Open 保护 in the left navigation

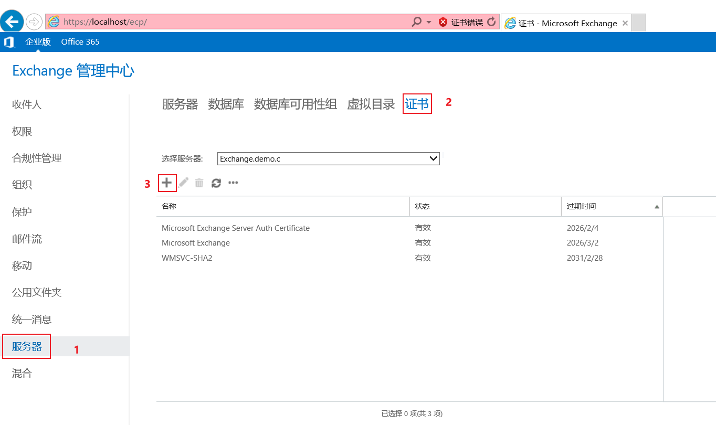pos(22,212)
